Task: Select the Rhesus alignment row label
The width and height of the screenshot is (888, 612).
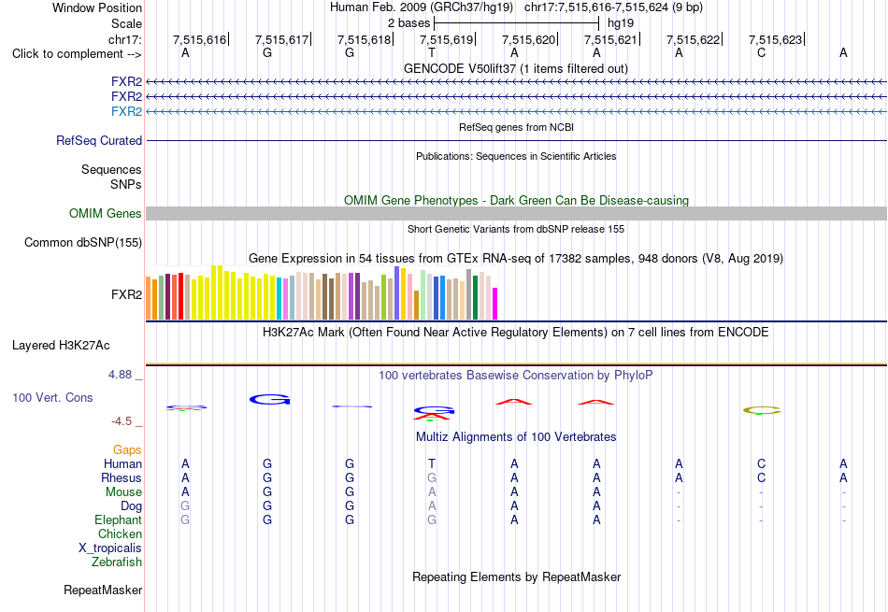Action: [122, 477]
